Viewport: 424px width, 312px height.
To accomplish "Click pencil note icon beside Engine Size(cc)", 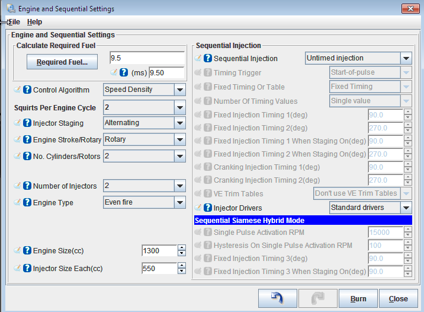I will [17, 250].
